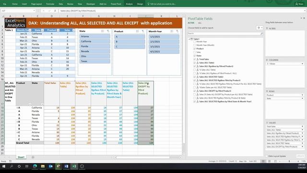307x173 pixels.
Task: Switch to the ALL tab in PivotTable Fields
Action: point(200,23)
